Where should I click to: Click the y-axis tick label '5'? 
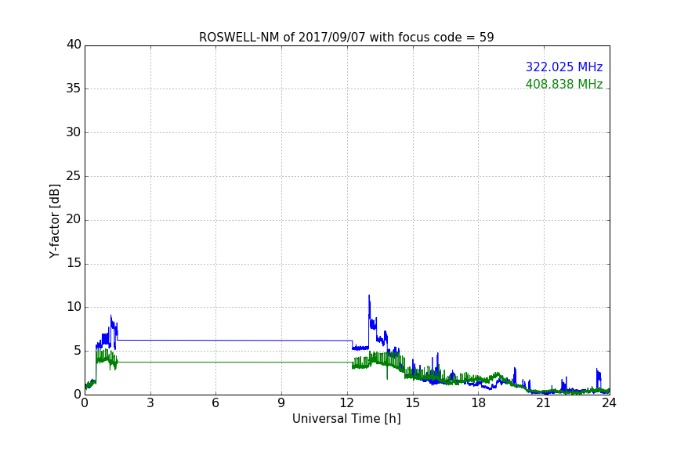click(x=78, y=351)
